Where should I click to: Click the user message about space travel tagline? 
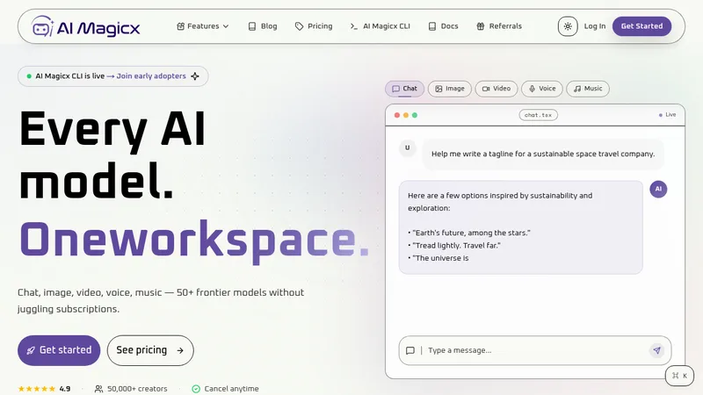(543, 154)
